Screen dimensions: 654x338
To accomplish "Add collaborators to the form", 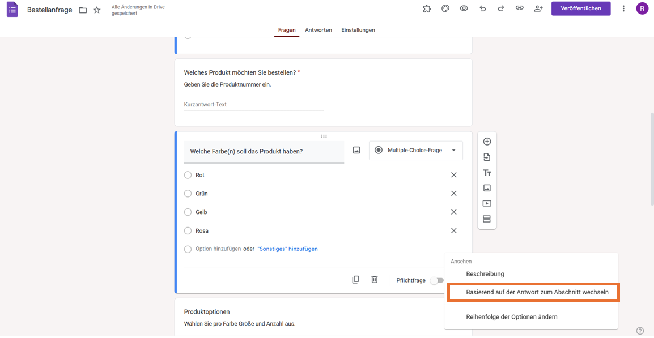I will (x=538, y=8).
